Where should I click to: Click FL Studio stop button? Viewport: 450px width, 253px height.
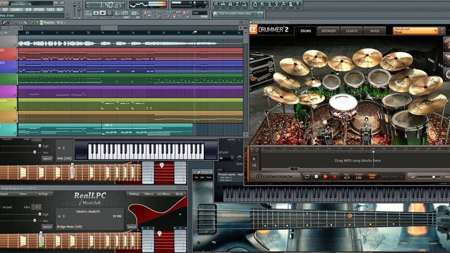tap(103, 13)
